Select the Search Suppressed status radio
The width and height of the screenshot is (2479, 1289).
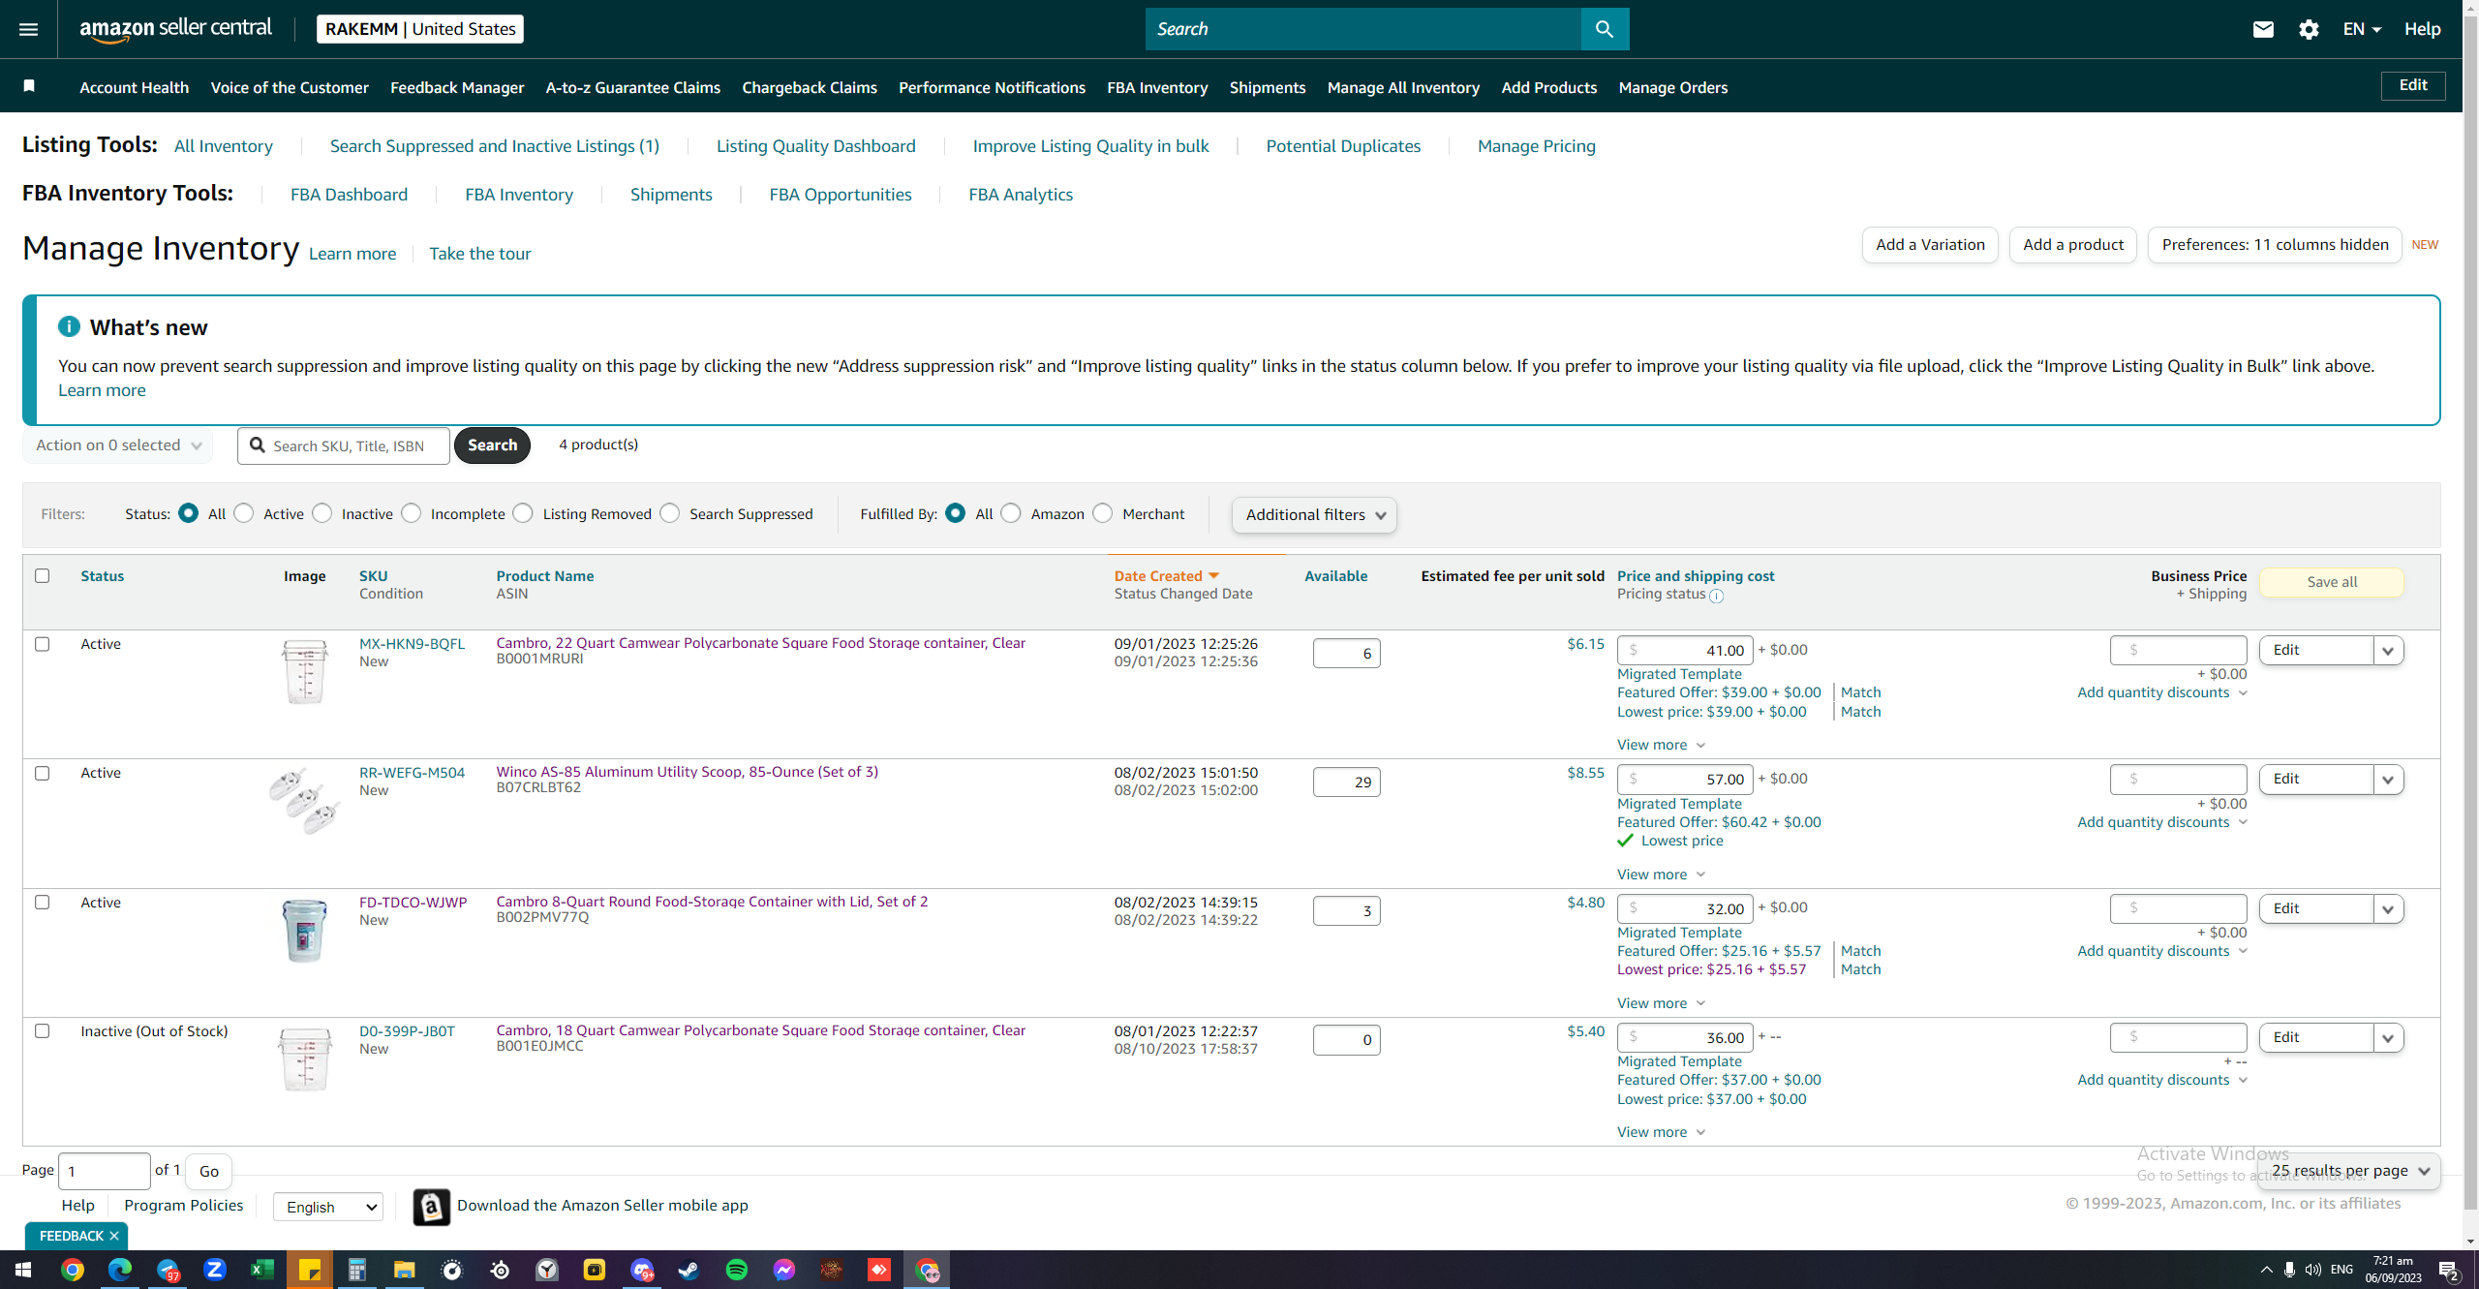coord(670,513)
